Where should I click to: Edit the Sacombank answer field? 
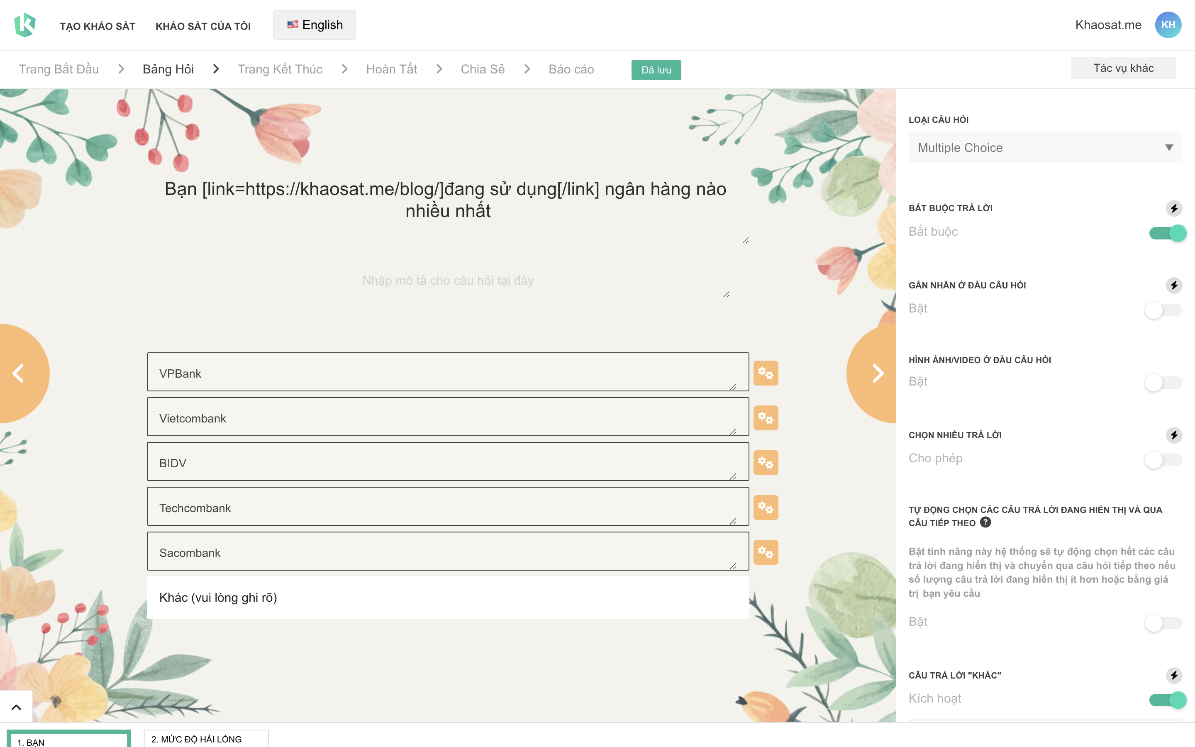point(448,552)
